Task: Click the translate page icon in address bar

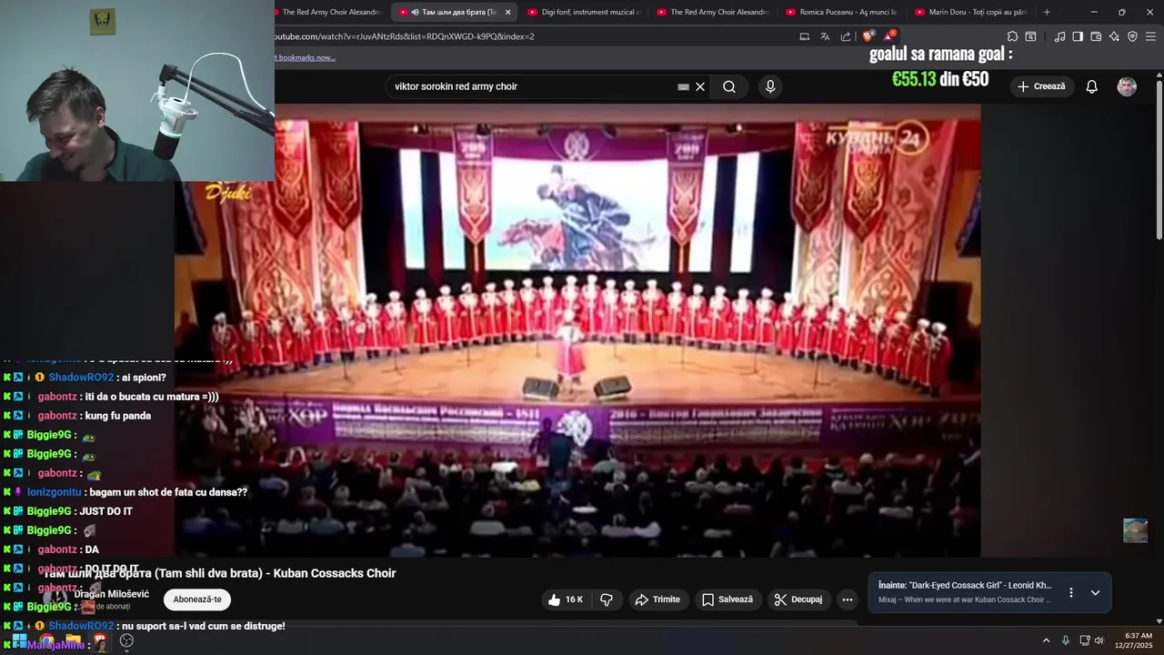Action: coord(825,36)
